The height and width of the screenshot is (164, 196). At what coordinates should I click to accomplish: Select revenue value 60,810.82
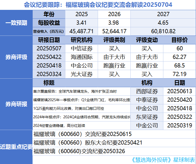pyautogui.click(x=163, y=31)
